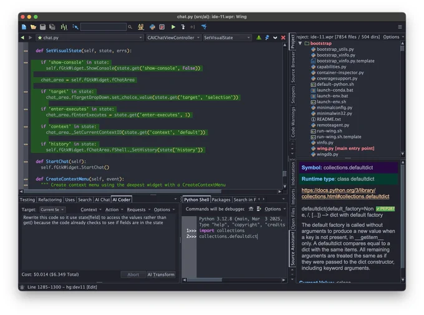Close chat.py with the red X
This screenshot has height=315, width=424.
283,37
